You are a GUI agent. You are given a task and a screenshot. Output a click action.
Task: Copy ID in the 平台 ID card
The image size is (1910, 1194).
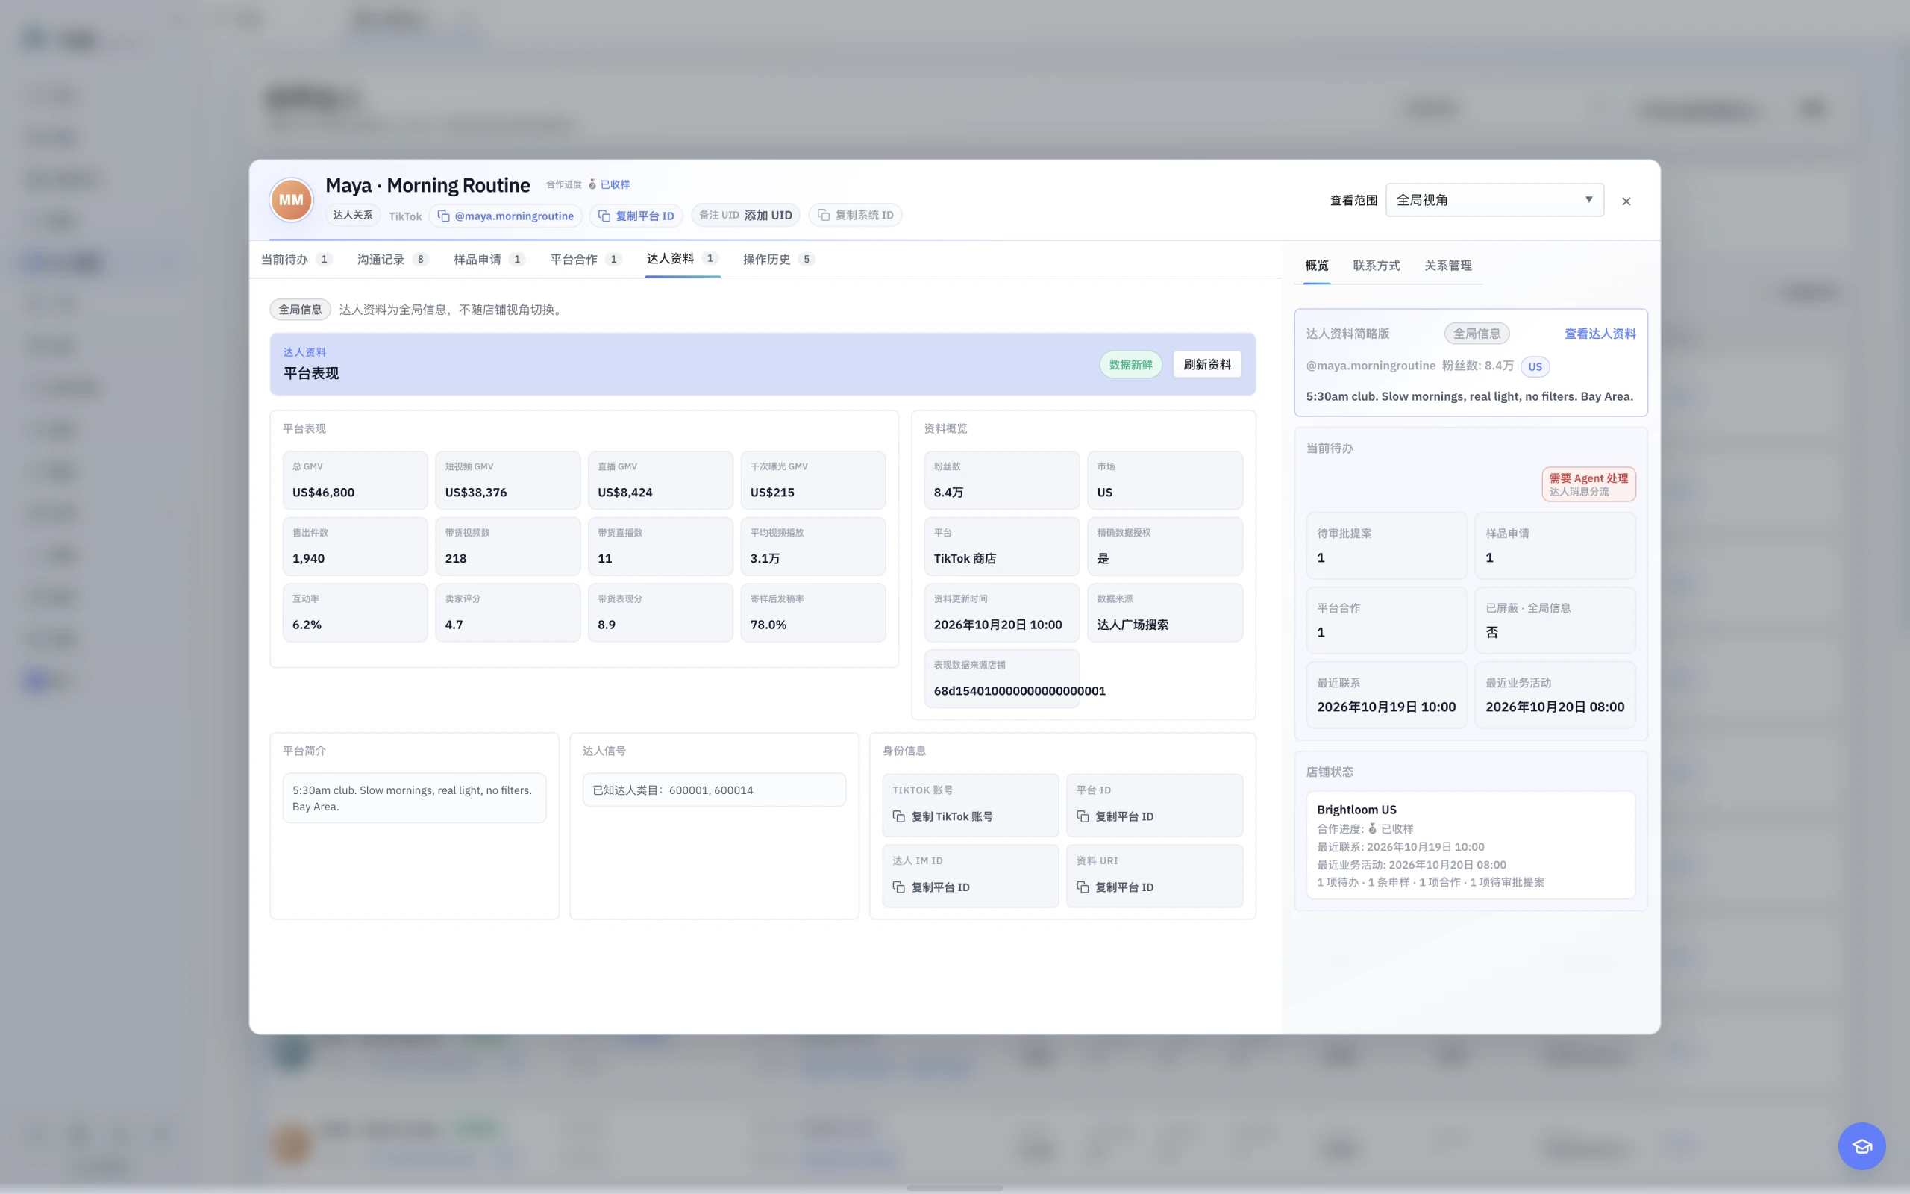pyautogui.click(x=1115, y=816)
